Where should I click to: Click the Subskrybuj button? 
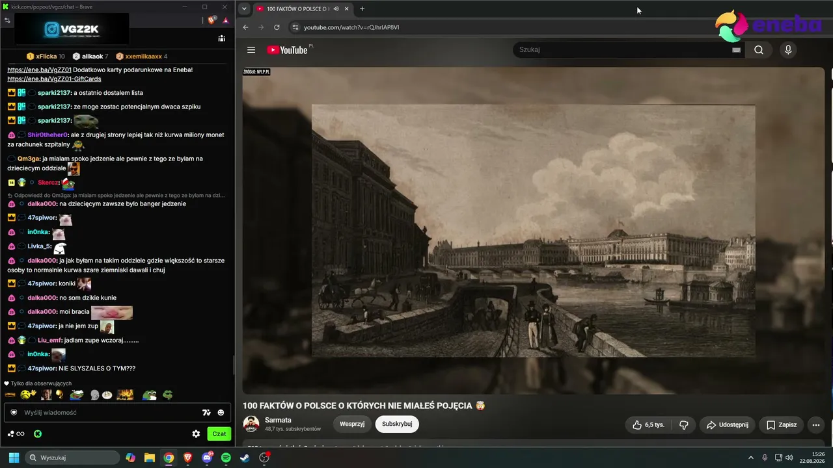(397, 424)
